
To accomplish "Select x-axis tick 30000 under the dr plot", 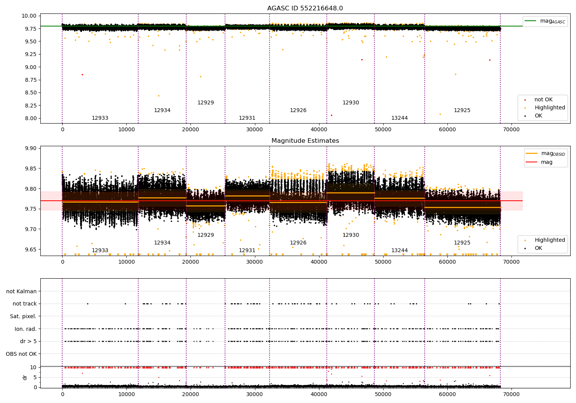I will coord(255,394).
